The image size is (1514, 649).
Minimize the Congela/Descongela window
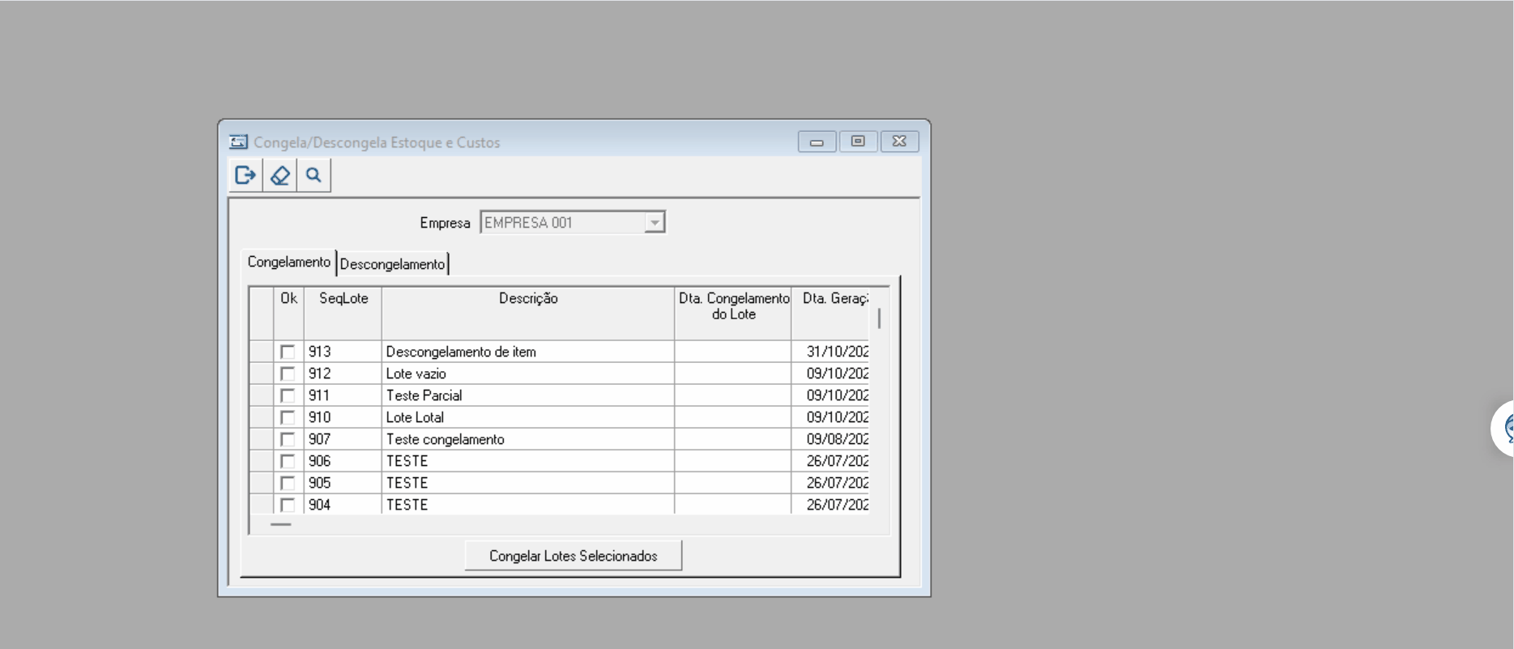coord(817,142)
